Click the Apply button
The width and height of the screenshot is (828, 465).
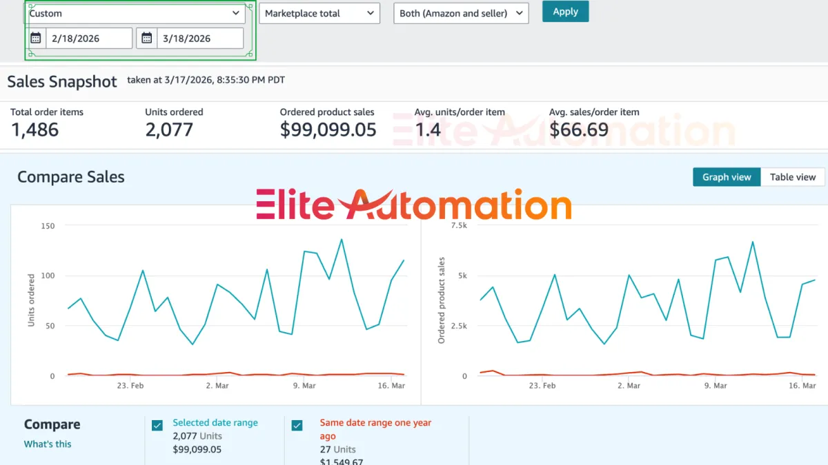[x=566, y=12]
